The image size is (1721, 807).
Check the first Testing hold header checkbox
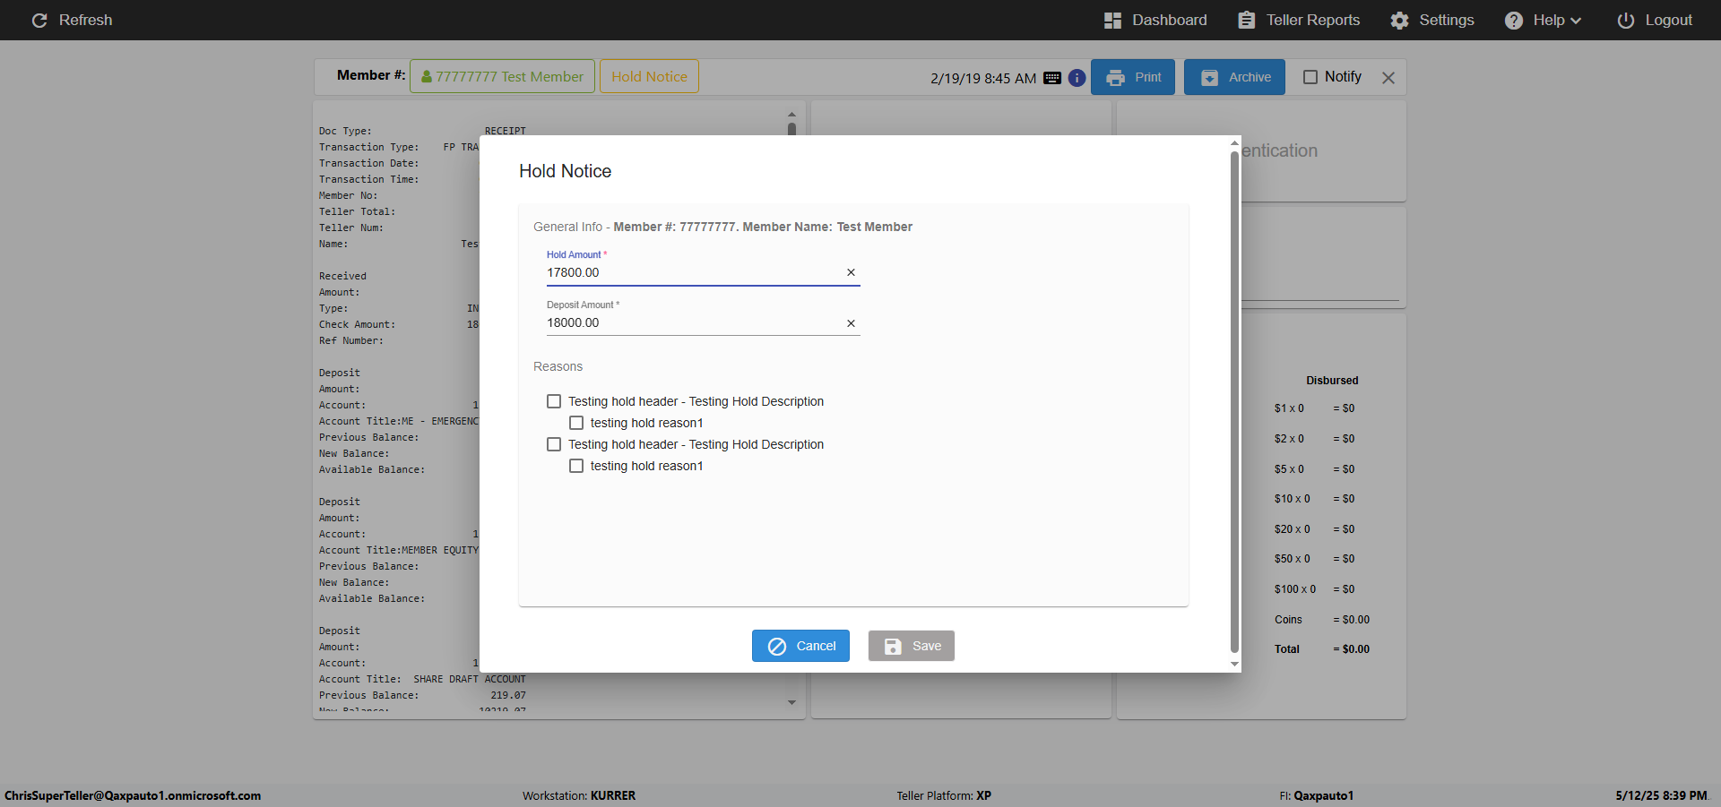pos(554,401)
